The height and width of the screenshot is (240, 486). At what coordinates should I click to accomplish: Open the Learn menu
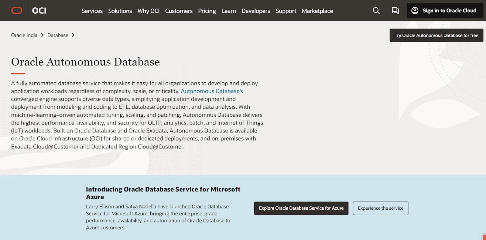click(229, 11)
